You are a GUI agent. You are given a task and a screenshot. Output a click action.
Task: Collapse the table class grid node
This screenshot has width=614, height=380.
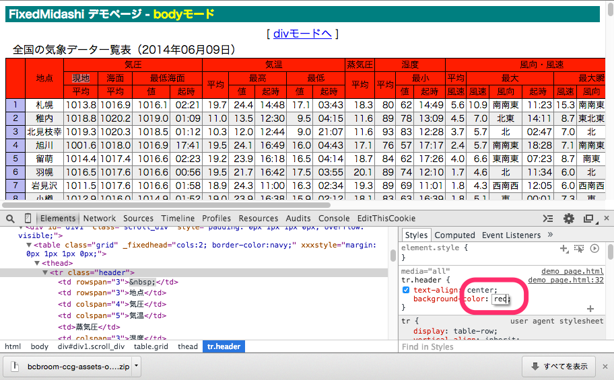[29, 245]
